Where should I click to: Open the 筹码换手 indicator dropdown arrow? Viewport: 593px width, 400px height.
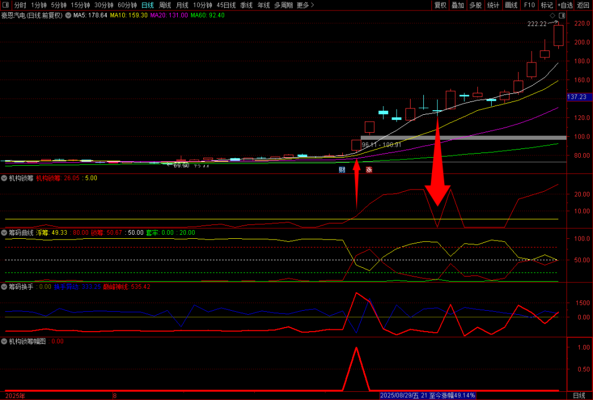[5, 286]
